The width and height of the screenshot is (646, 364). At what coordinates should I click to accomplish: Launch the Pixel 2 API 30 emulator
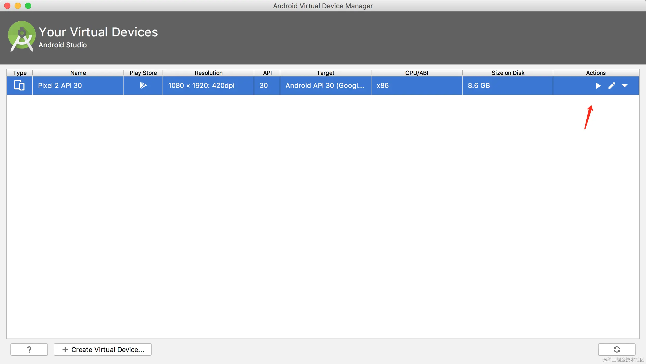[x=598, y=86]
